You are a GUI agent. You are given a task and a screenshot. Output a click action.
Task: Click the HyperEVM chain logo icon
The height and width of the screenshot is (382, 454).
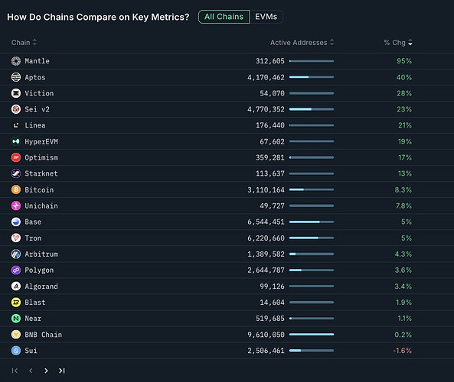click(16, 141)
